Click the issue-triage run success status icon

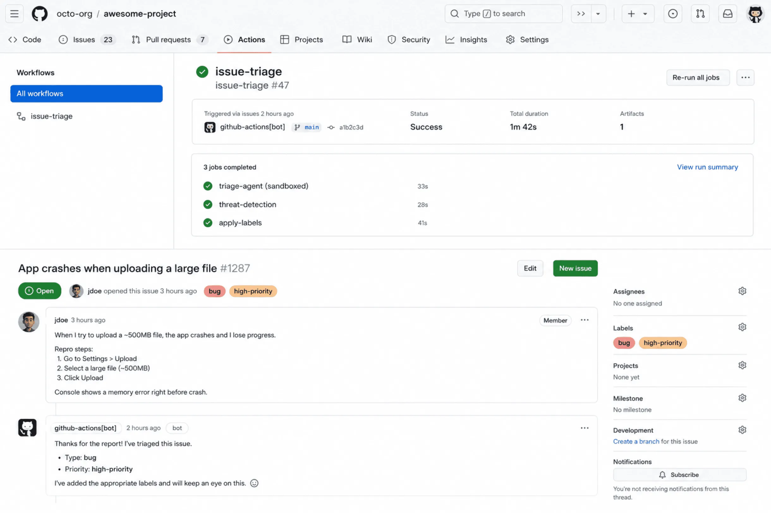pyautogui.click(x=202, y=72)
